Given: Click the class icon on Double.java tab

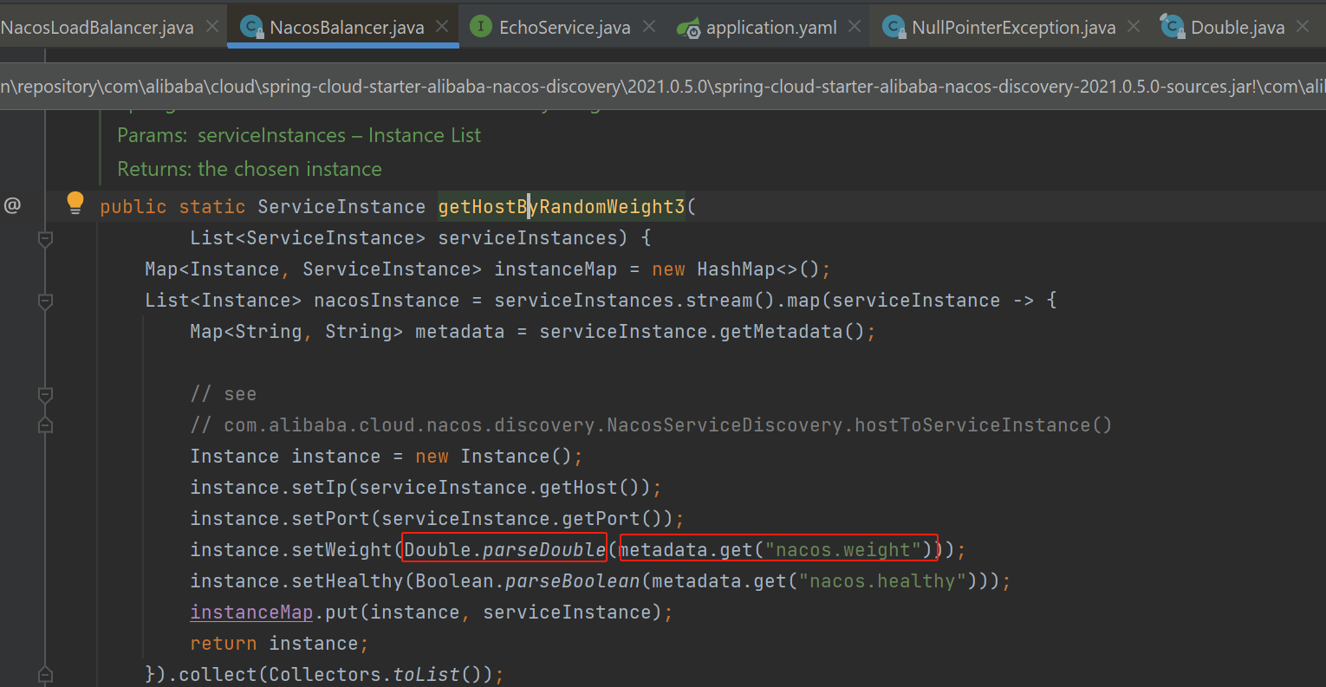Looking at the screenshot, I should 1172,27.
